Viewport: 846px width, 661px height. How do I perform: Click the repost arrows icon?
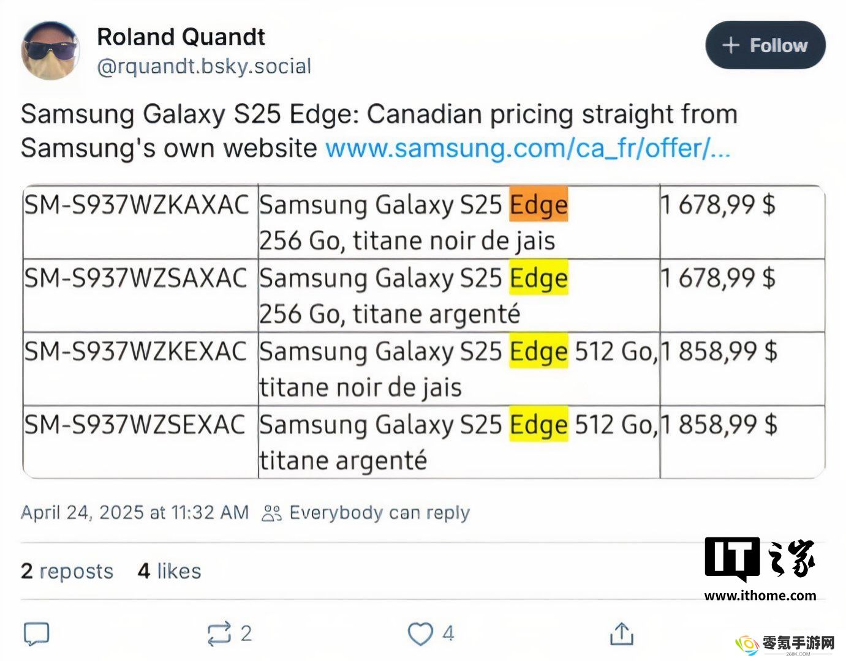[x=219, y=633]
